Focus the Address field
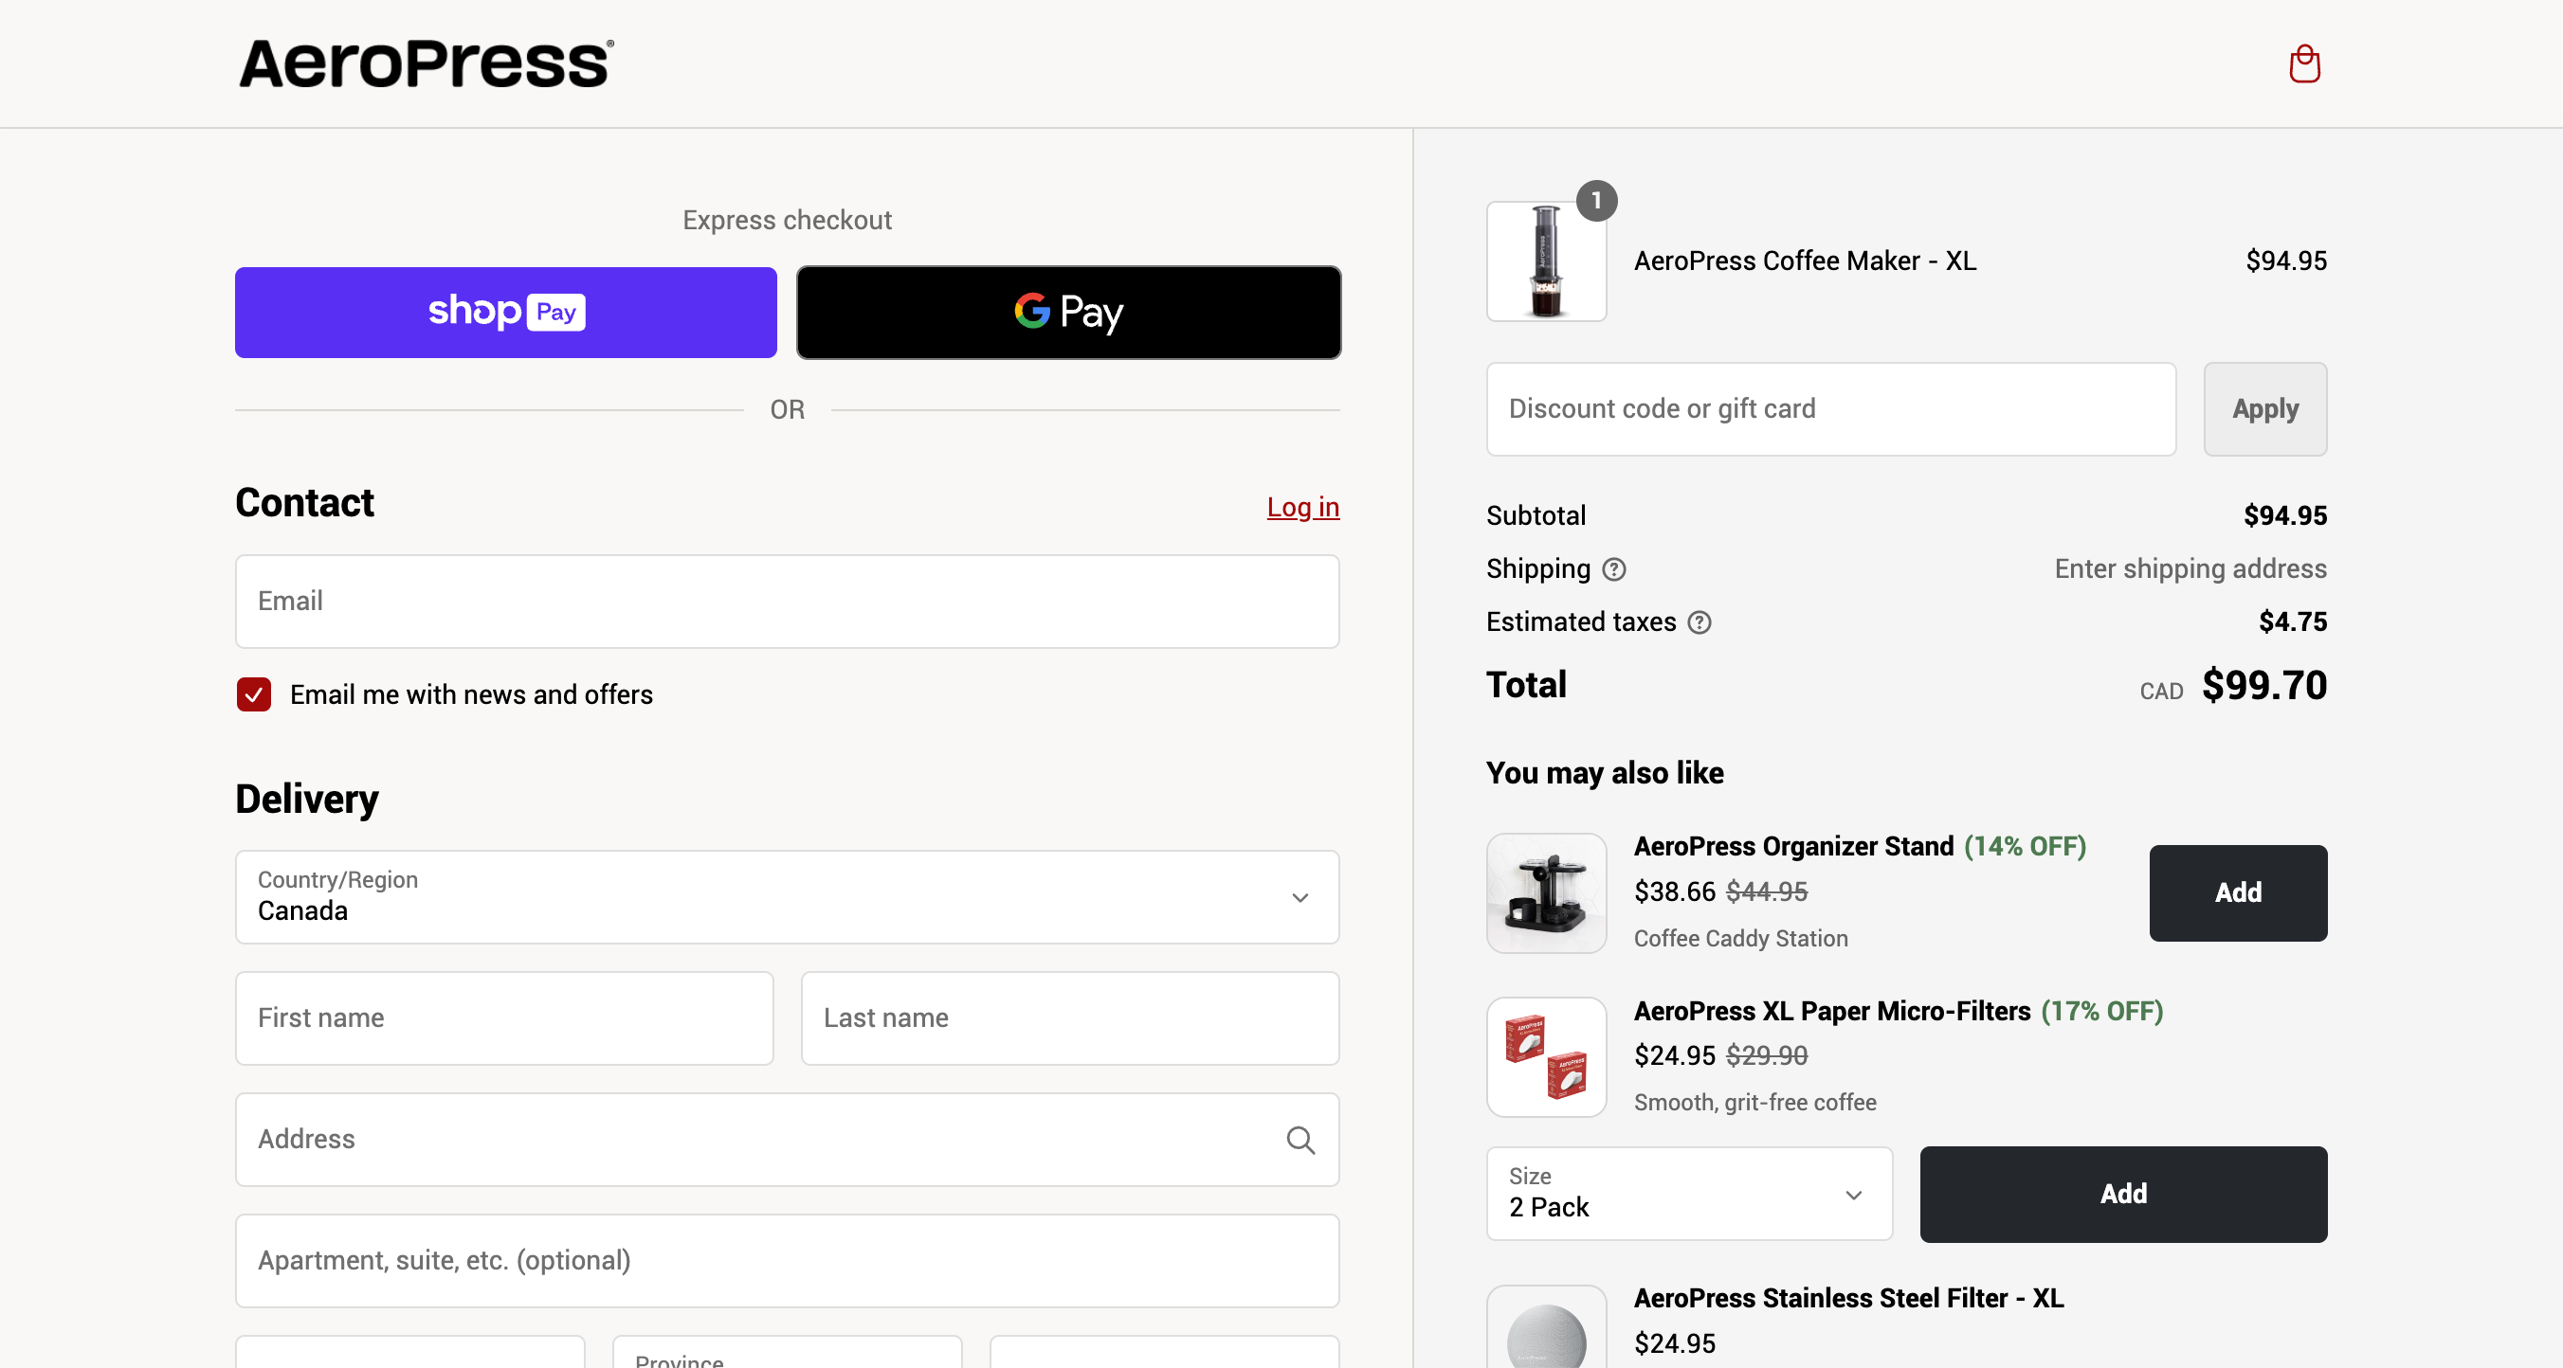The width and height of the screenshot is (2563, 1368). pyautogui.click(x=787, y=1140)
